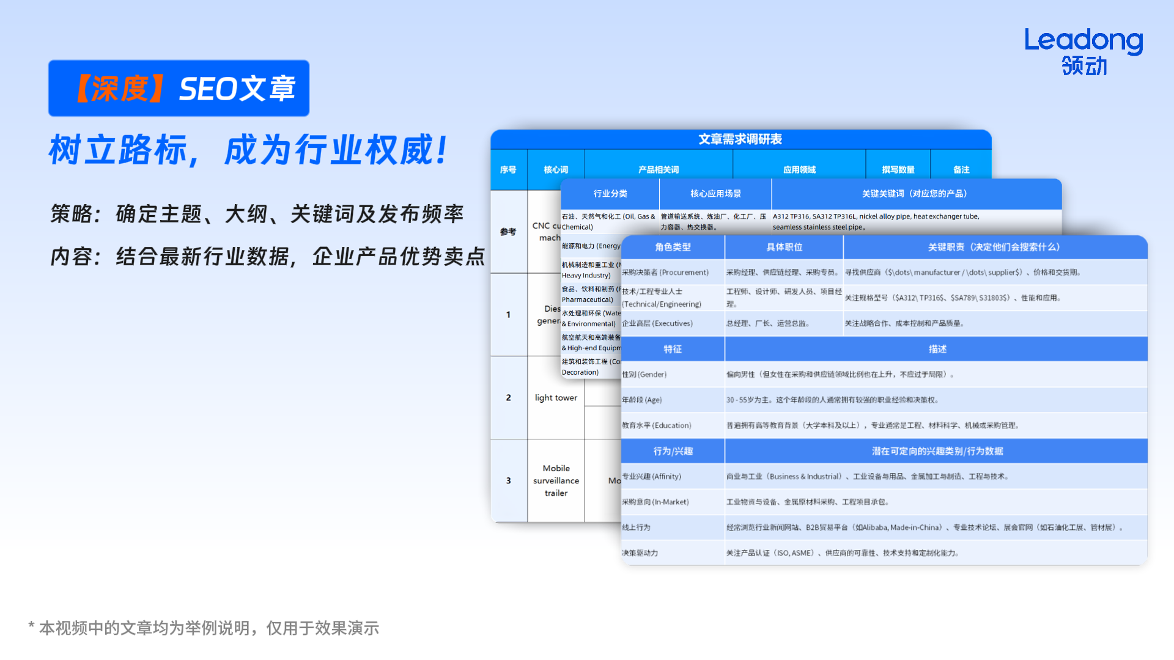
Task: Click the 撰写数量 column header
Action: coord(898,170)
